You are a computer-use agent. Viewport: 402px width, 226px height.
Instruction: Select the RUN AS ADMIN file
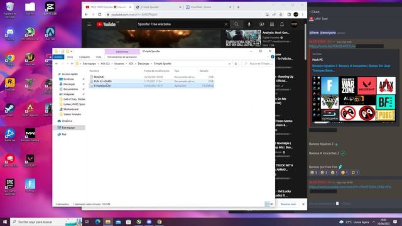(152, 81)
